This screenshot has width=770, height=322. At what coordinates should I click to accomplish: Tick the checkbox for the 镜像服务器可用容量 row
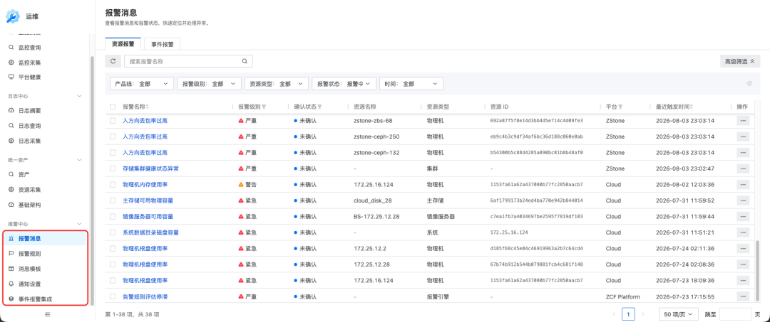(x=113, y=216)
